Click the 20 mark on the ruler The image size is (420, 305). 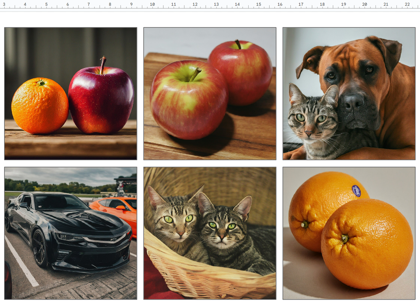coord(365,4)
